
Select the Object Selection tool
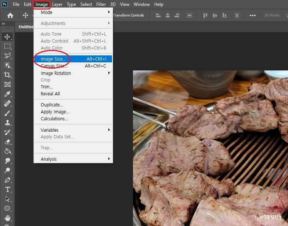(x=7, y=65)
